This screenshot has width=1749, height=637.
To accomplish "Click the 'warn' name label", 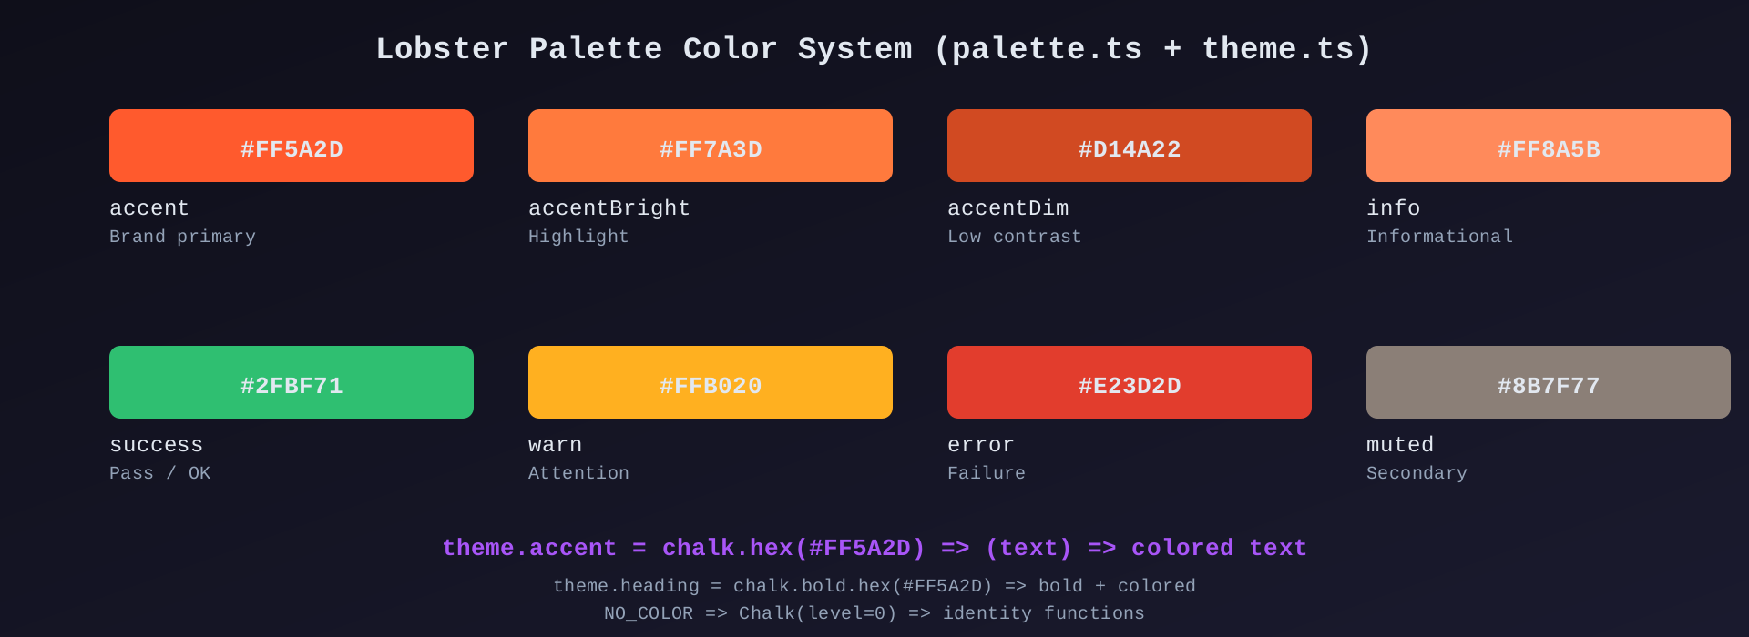I will pos(556,445).
